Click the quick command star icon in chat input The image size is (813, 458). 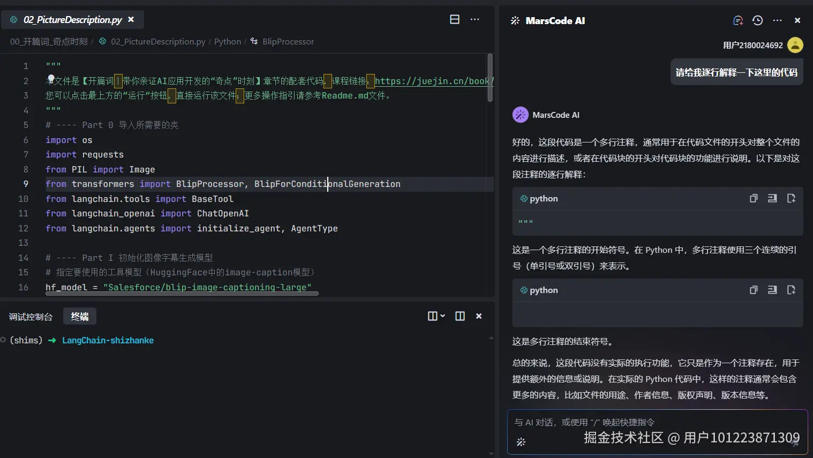point(521,442)
